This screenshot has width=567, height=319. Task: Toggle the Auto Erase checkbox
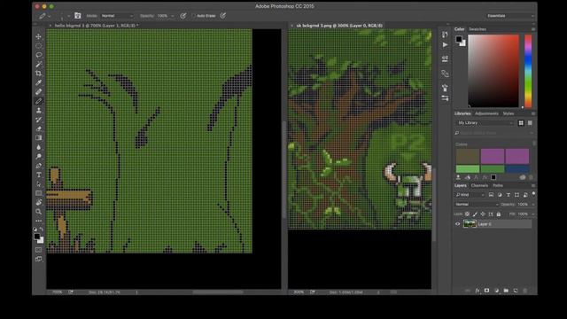click(x=194, y=16)
